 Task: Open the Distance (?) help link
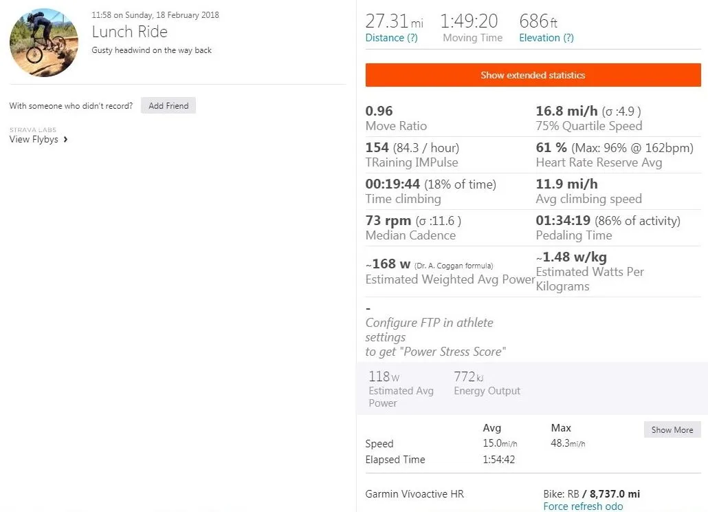tap(391, 38)
